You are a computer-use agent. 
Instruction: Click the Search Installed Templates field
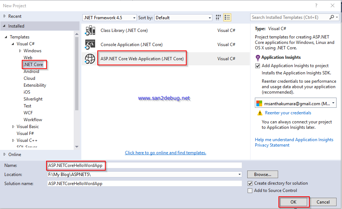click(x=290, y=17)
